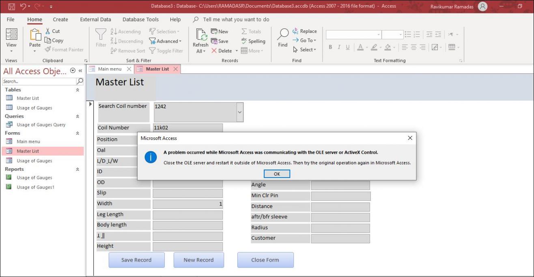The image size is (534, 277).
Task: Click Save Record button
Action: tap(136, 260)
